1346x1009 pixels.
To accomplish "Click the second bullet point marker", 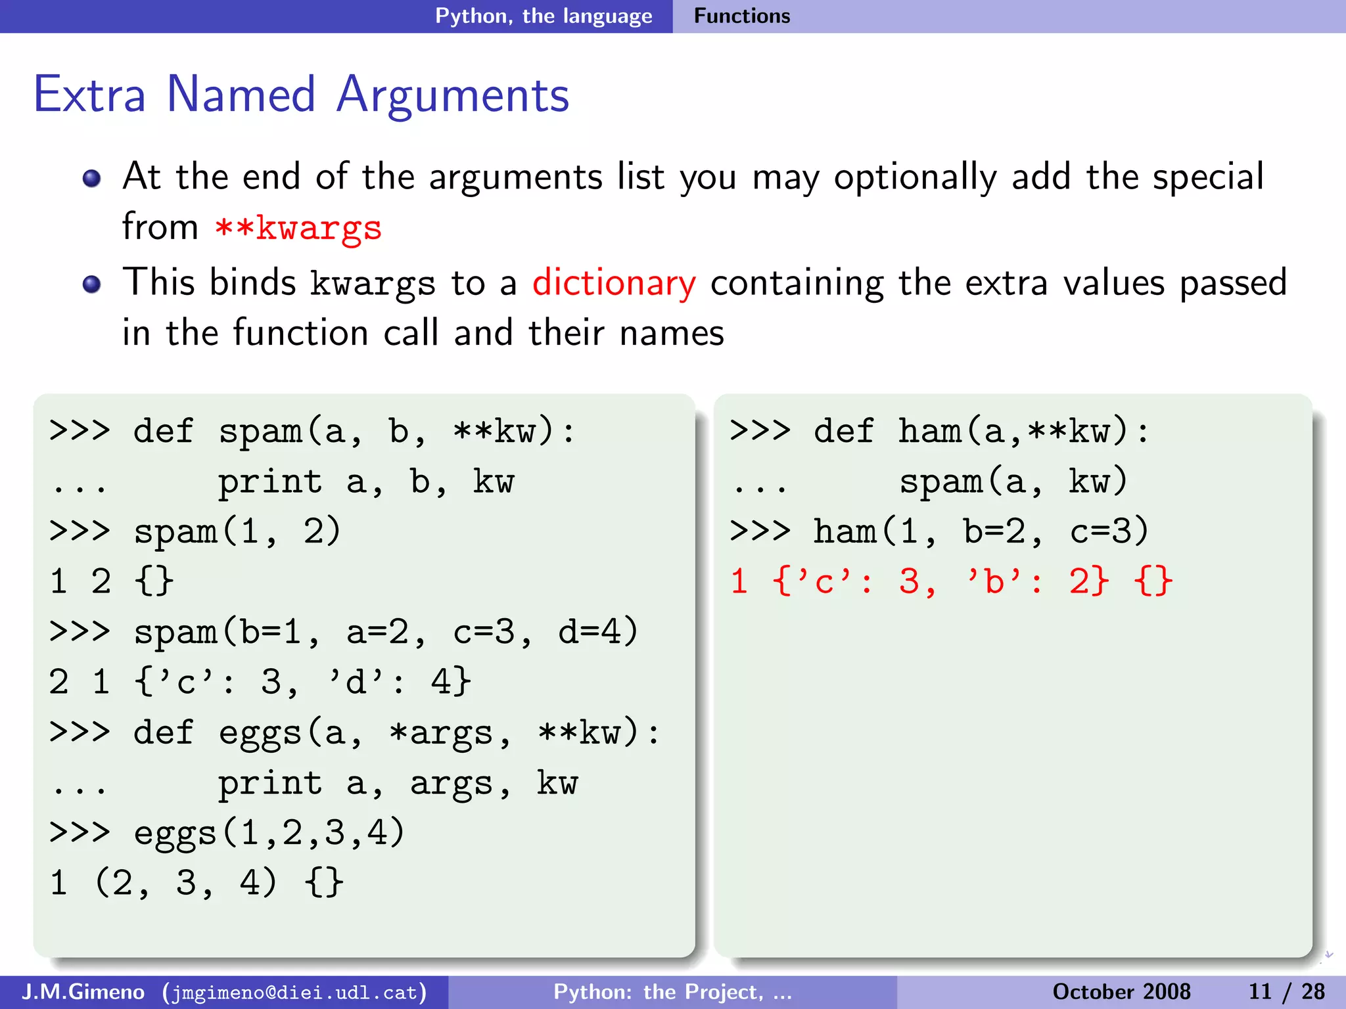I will click(92, 284).
